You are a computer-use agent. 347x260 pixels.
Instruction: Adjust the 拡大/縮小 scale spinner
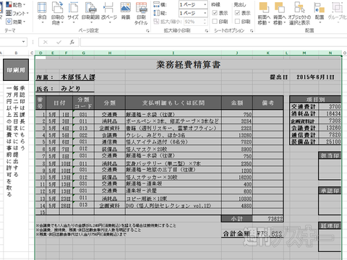205,22
